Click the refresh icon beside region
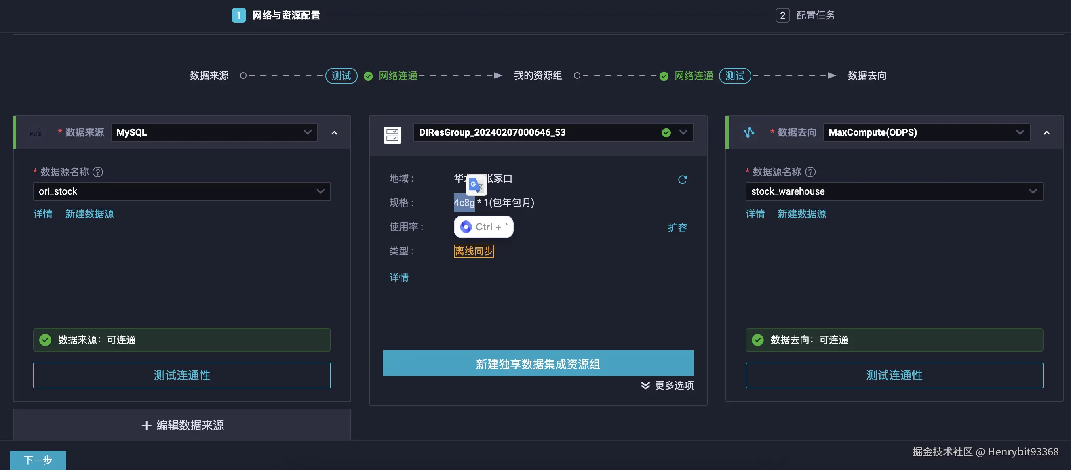1071x470 pixels. tap(682, 180)
